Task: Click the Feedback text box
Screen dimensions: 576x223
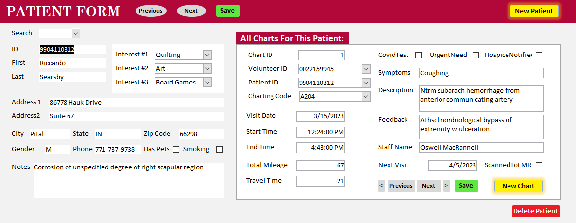Action: point(481,127)
